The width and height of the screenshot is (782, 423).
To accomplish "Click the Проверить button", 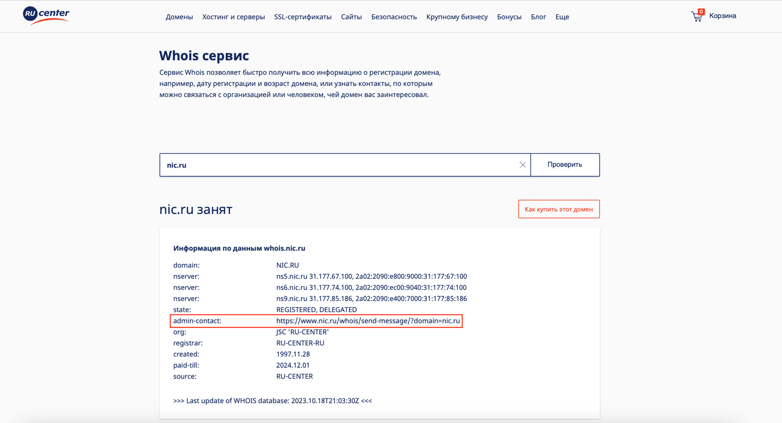I will pos(565,165).
